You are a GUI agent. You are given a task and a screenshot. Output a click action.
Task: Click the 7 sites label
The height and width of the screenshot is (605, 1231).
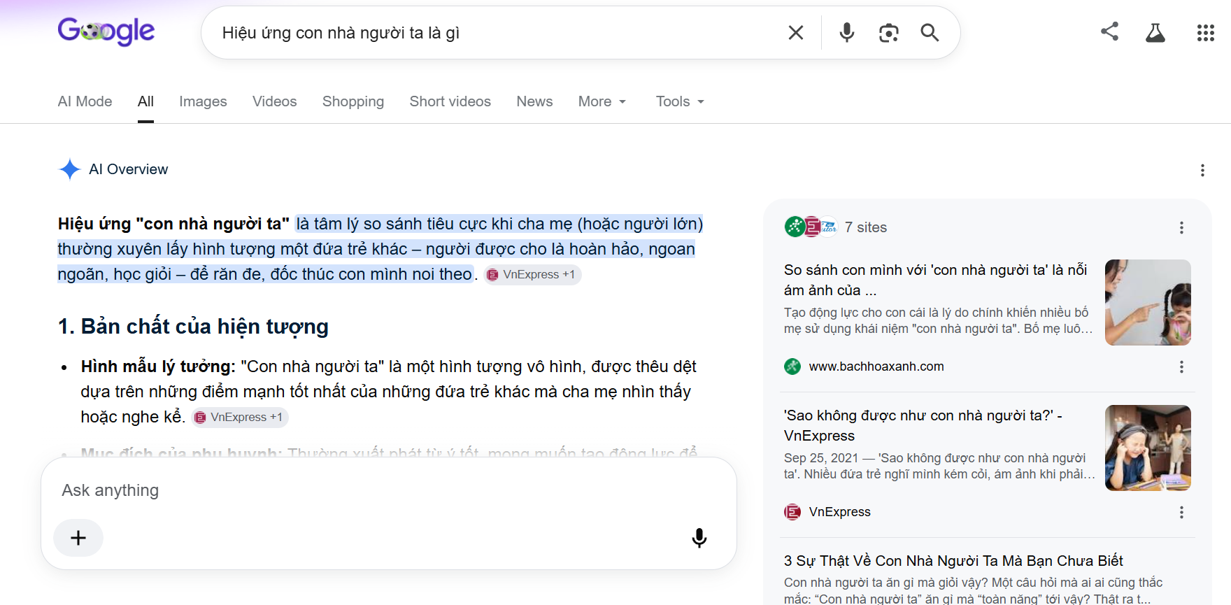click(x=865, y=227)
